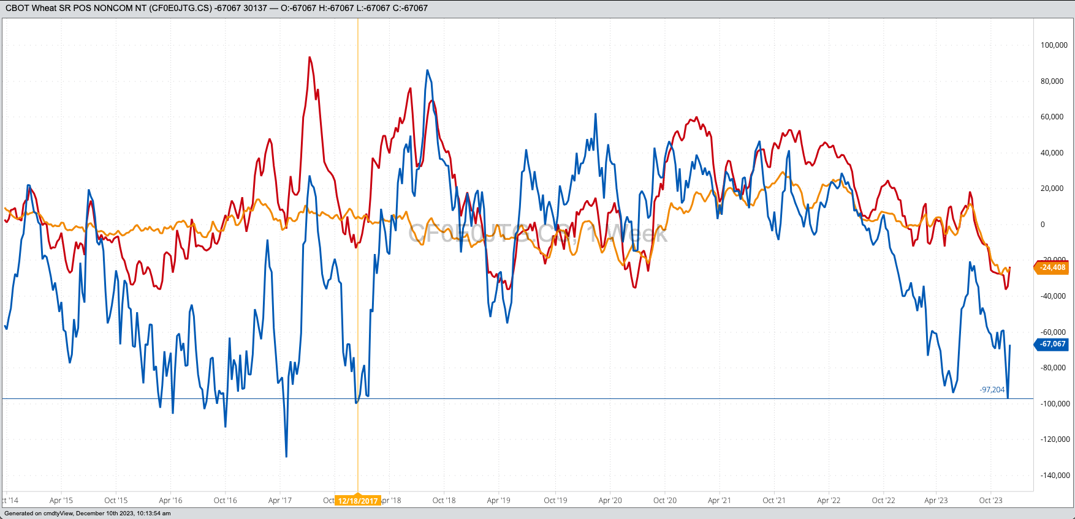Click the -140,000 price axis label

[1054, 476]
